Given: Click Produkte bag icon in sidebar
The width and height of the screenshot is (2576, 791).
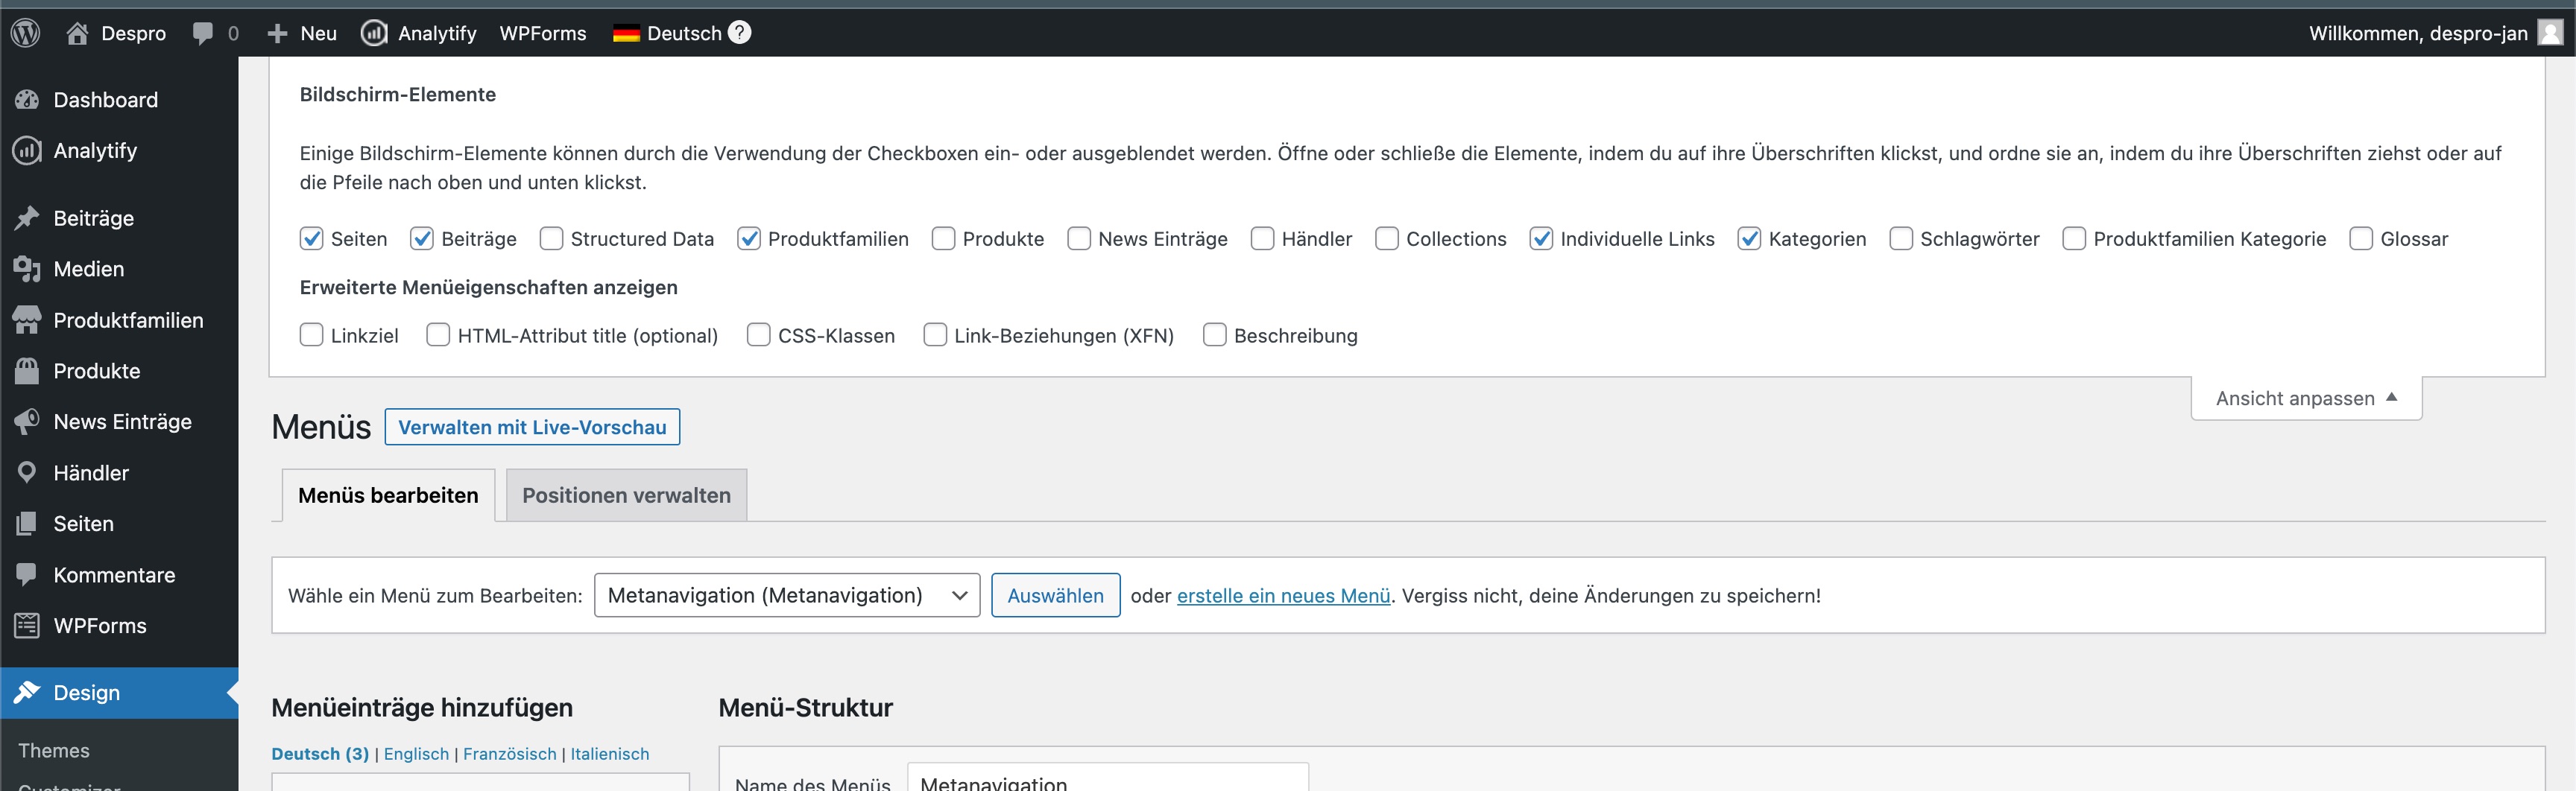Looking at the screenshot, I should [x=27, y=370].
